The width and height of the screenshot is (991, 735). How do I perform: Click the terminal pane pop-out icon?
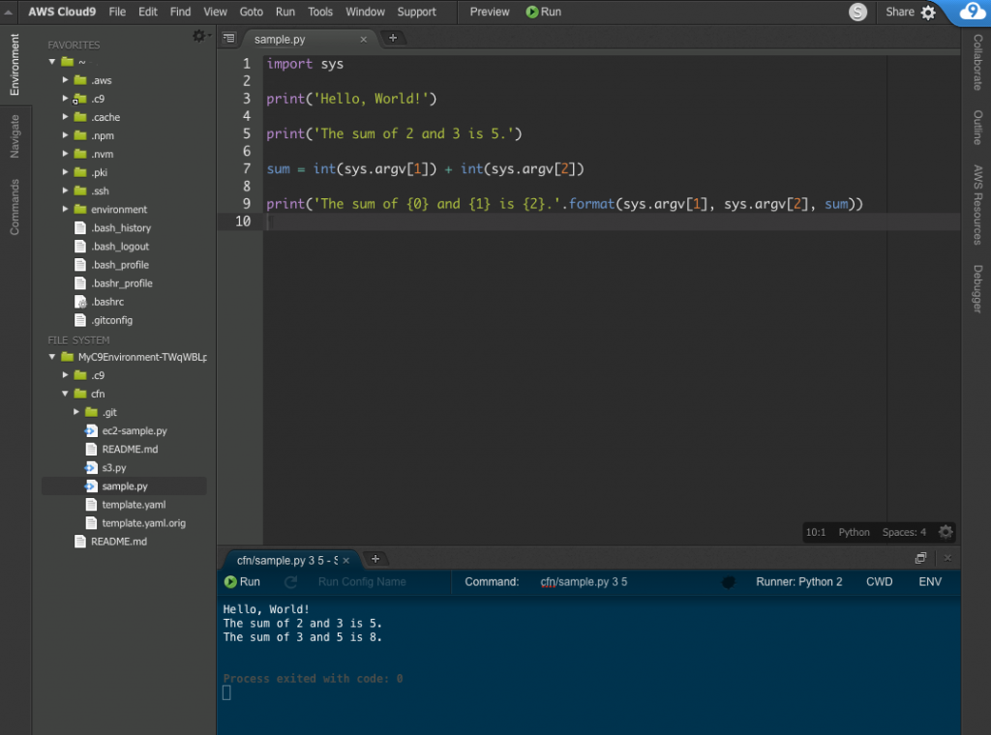[921, 558]
